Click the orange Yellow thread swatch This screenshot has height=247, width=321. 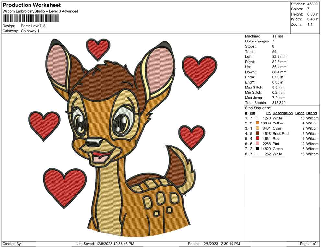[258, 123]
